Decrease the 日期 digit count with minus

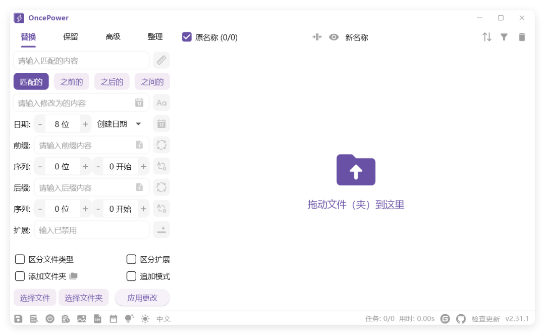tap(40, 124)
